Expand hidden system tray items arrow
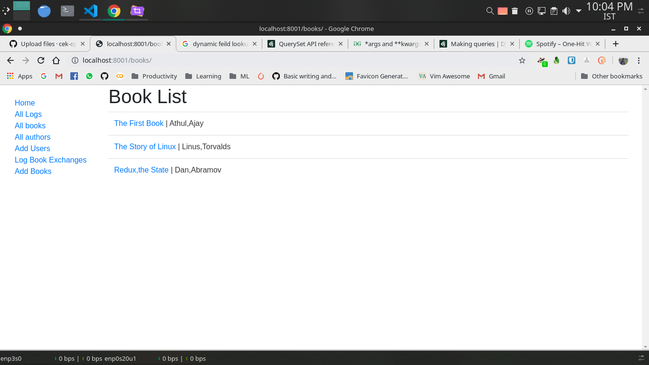This screenshot has height=365, width=649. 578,11
